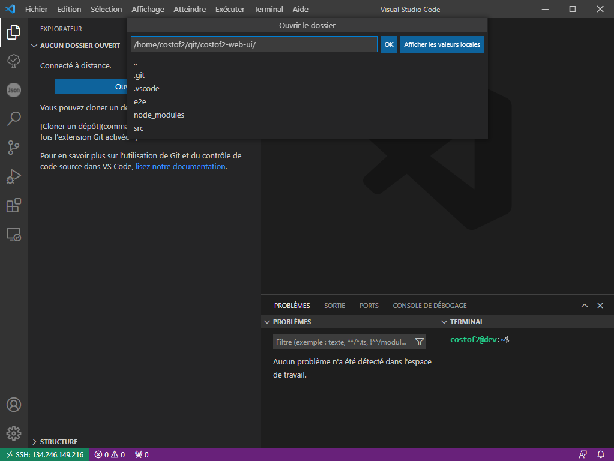Open the Terminal menu
The width and height of the screenshot is (614, 461).
coord(268,9)
